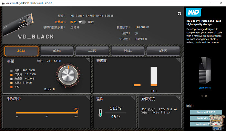
Task: Toggle the 遊戲模式 gaming mode switch
Action: pyautogui.click(x=82, y=22)
